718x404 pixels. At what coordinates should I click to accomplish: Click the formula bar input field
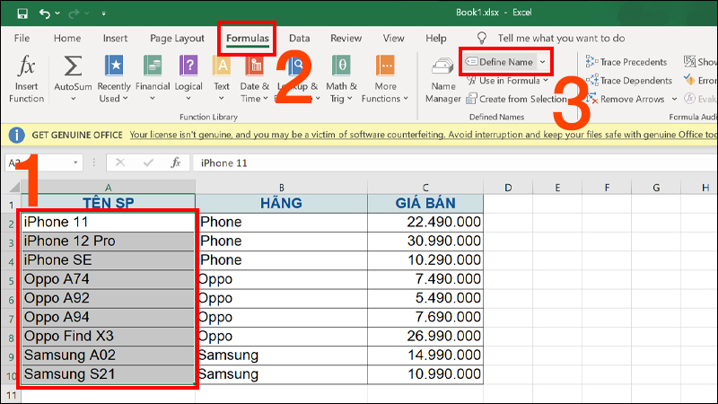click(449, 163)
